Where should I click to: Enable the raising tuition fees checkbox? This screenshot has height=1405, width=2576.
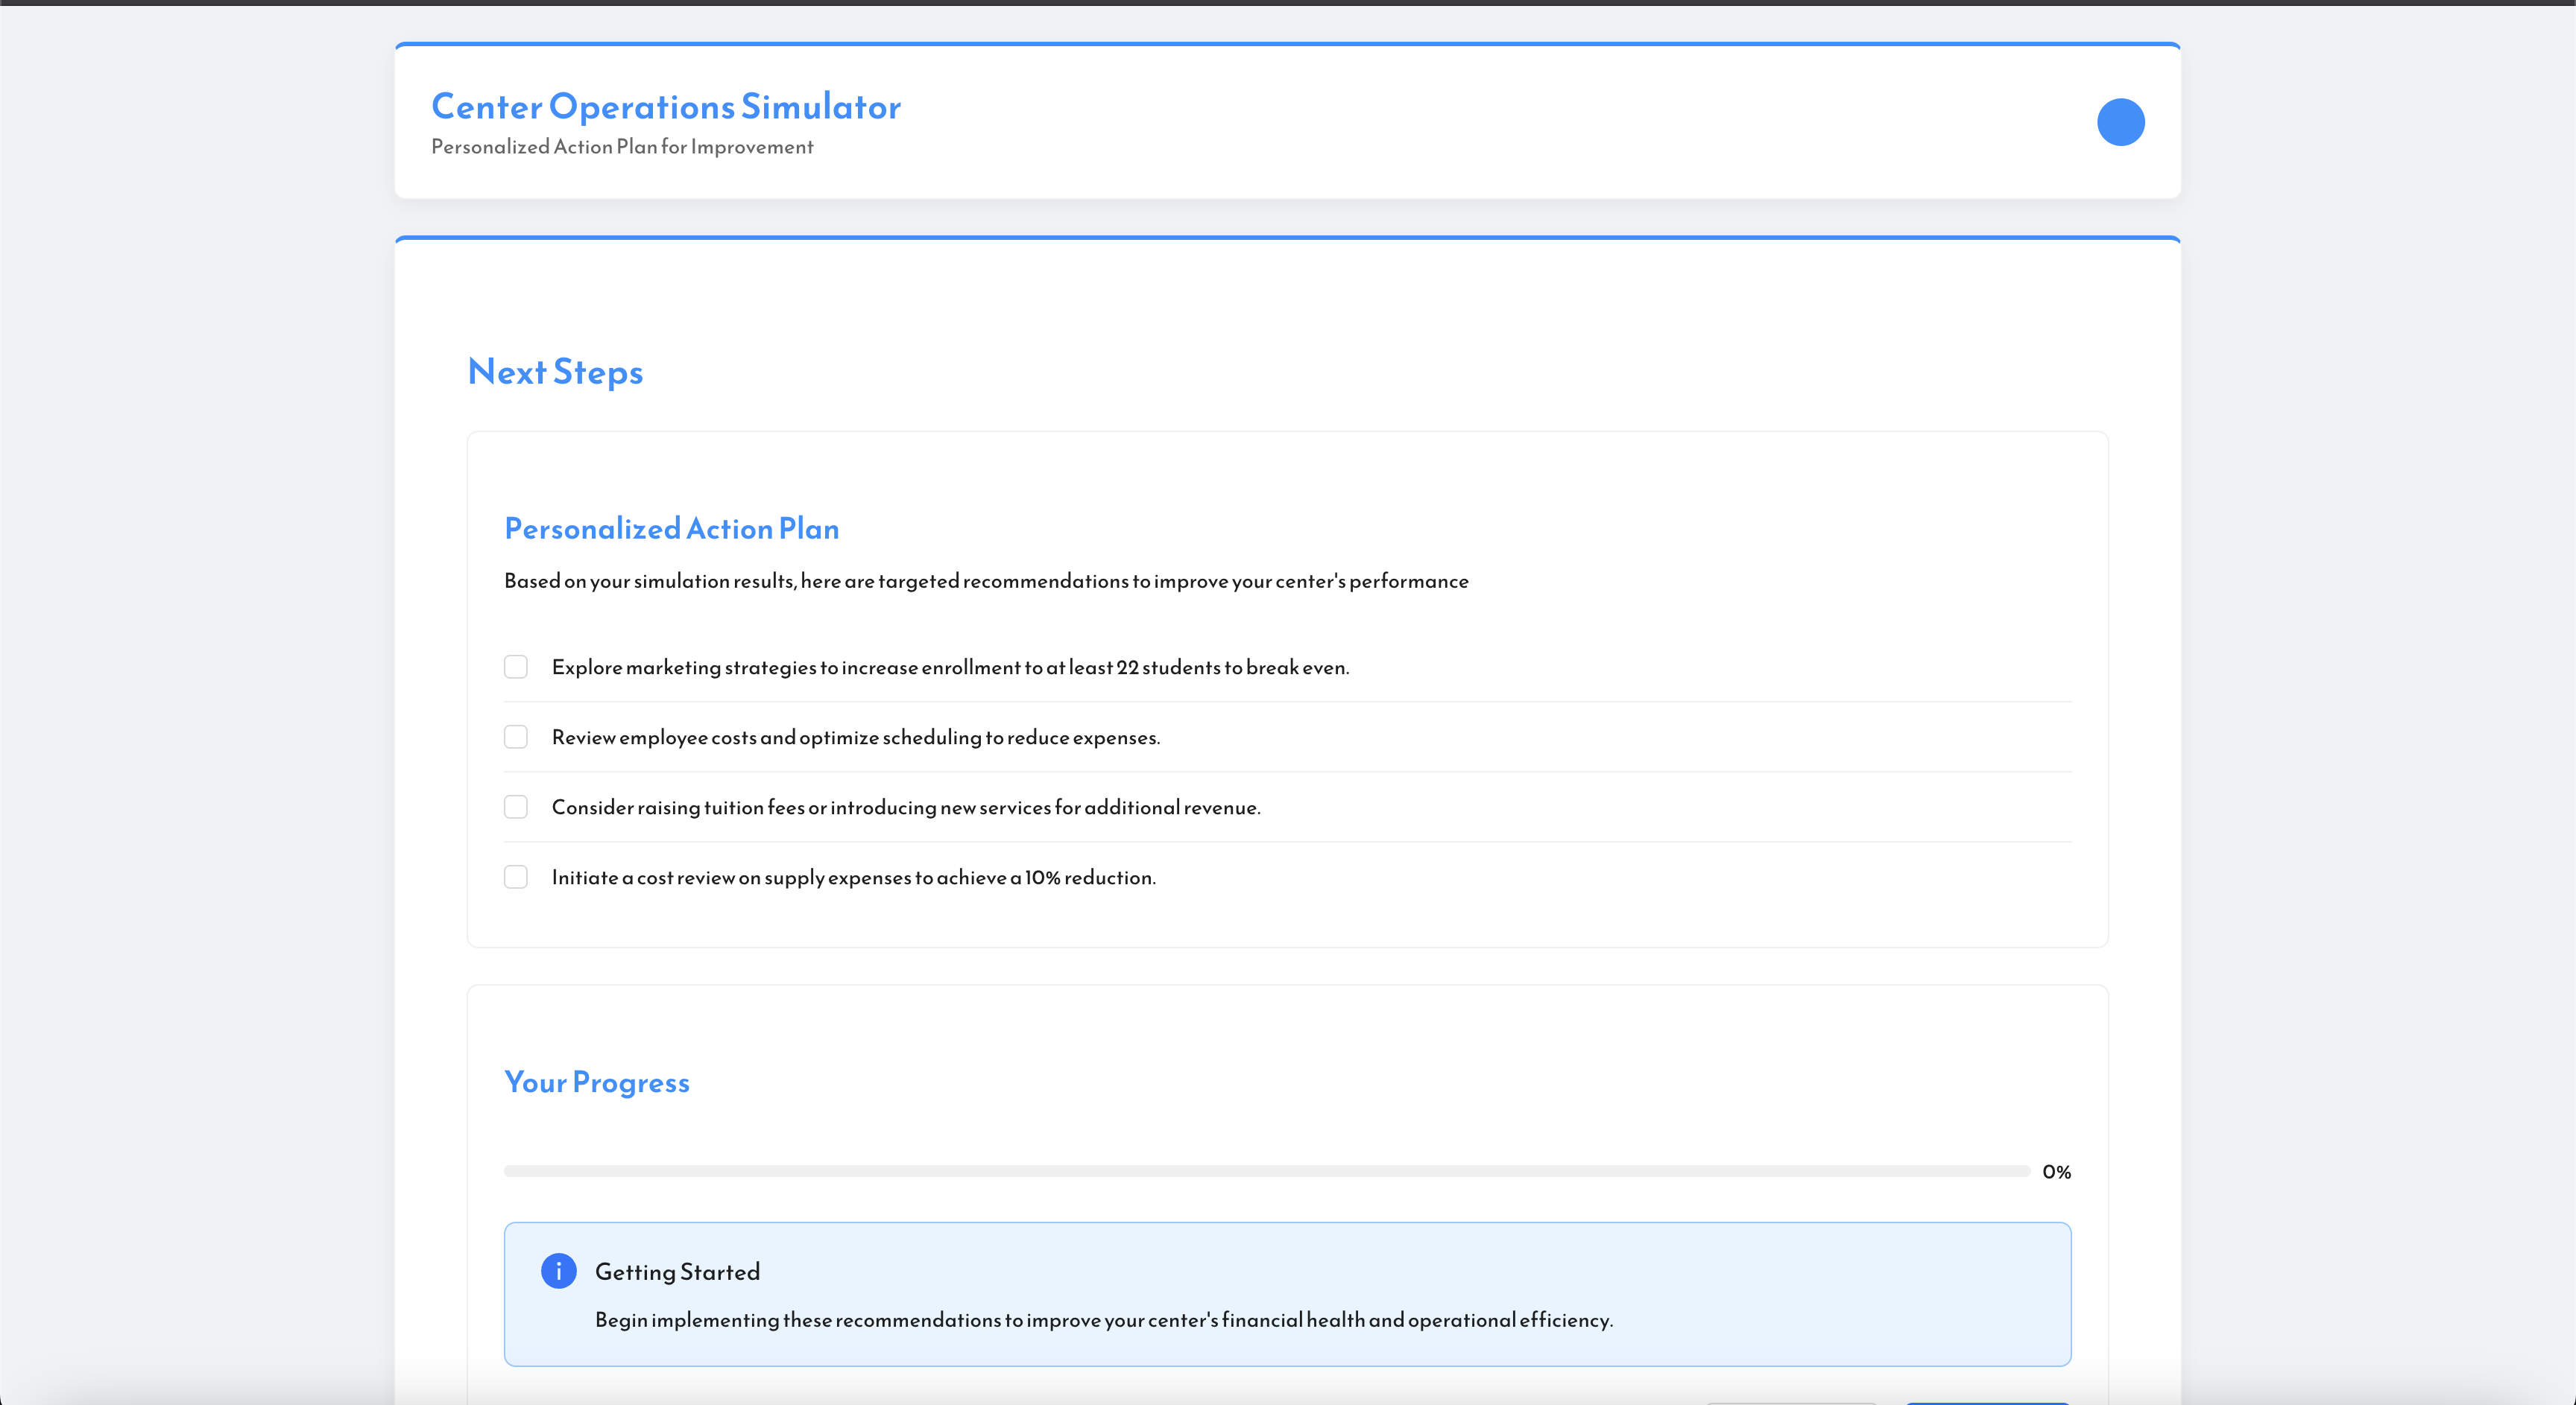click(x=516, y=807)
